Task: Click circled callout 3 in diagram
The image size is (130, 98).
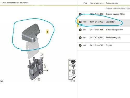Action: 45,67
